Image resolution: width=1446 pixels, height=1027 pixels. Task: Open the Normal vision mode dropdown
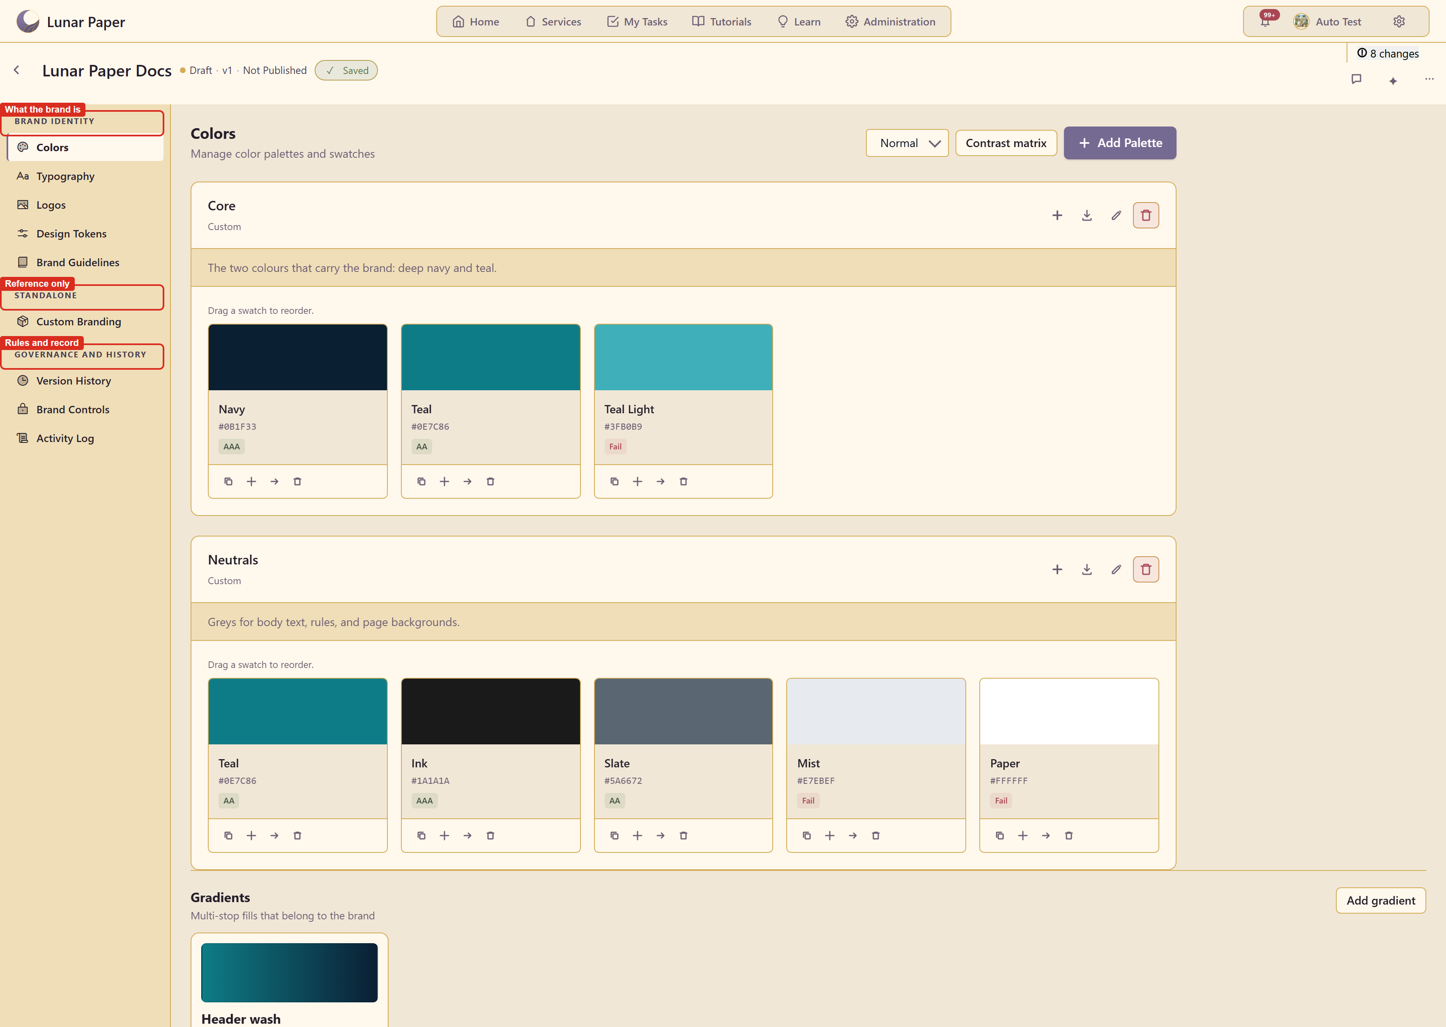(907, 143)
